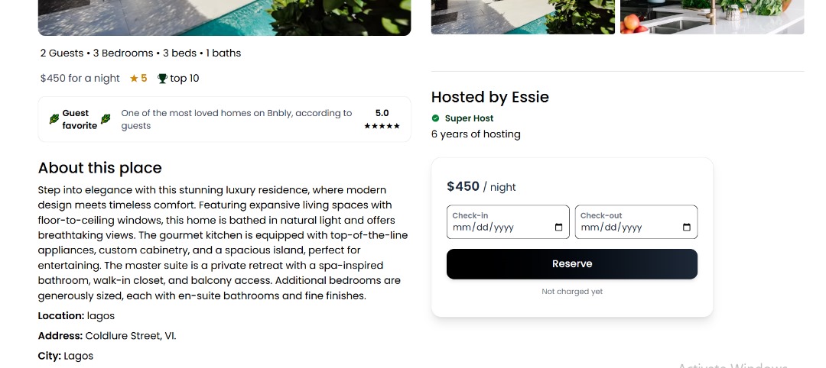
Task: Click the Reserve button
Action: click(x=571, y=263)
